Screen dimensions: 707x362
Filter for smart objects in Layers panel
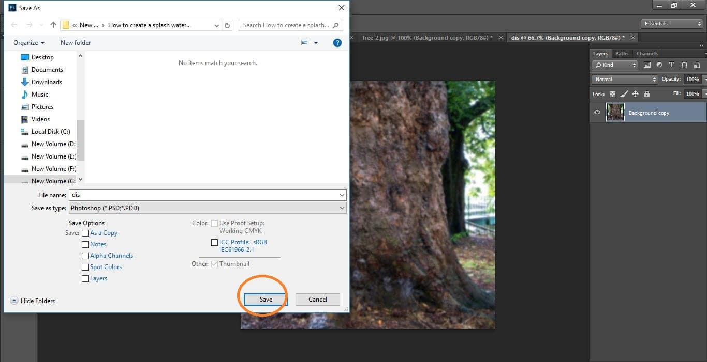(x=696, y=65)
